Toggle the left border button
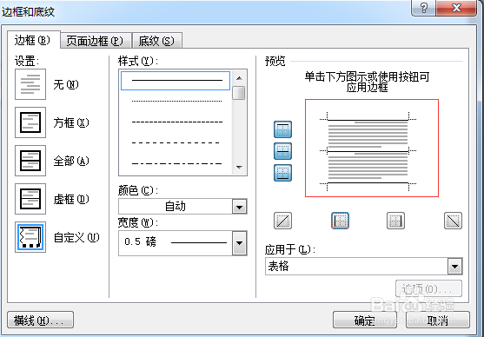 pyautogui.click(x=340, y=221)
